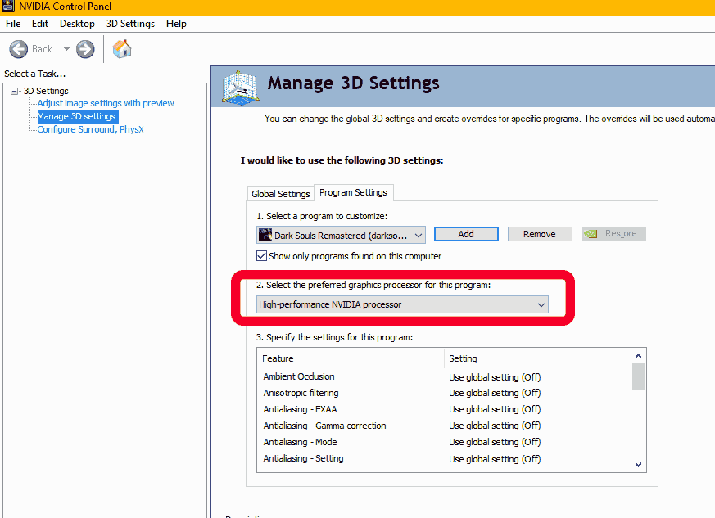Click the Ambient Occlusion setting value
The image size is (715, 518).
(x=495, y=377)
